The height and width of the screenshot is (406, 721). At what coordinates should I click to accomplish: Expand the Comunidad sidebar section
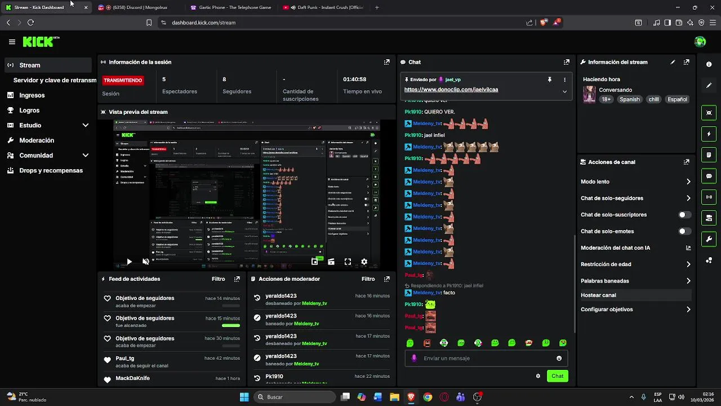point(86,155)
